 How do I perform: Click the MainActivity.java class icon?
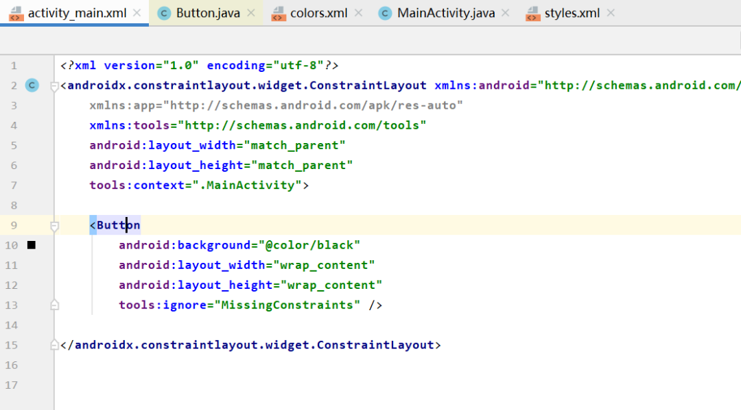pos(385,14)
